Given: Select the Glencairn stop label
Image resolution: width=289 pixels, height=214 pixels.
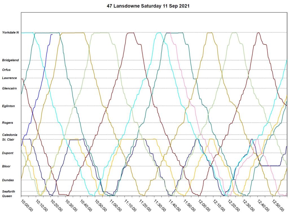Looking at the screenshot, I should point(10,88).
